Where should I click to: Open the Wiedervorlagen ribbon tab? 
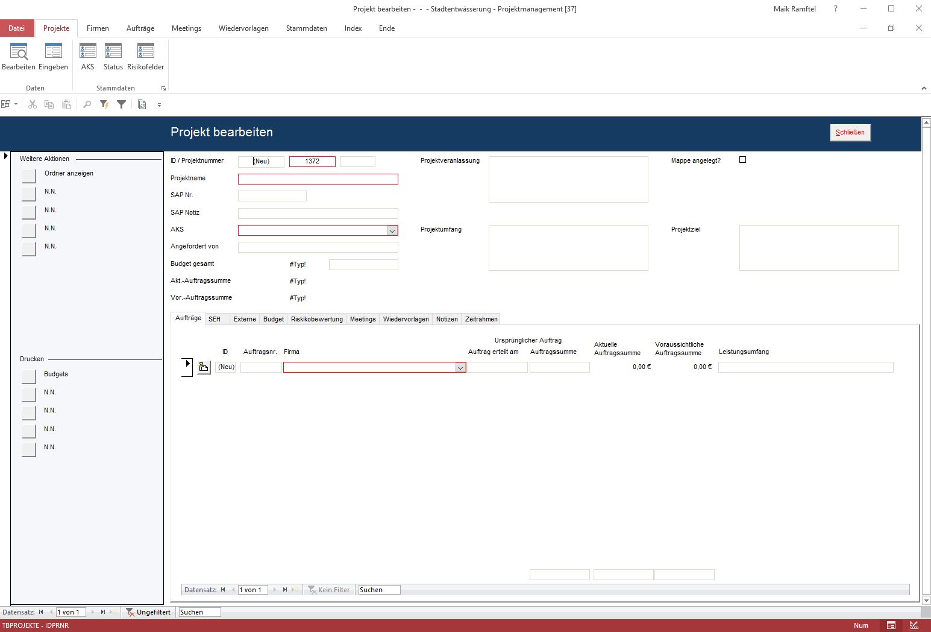click(243, 28)
